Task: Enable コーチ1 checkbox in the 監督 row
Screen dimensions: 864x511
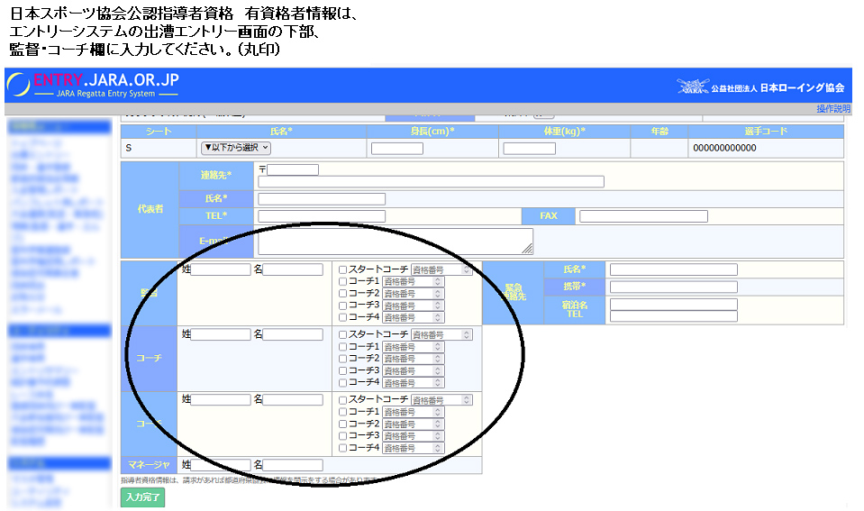Action: [x=343, y=281]
